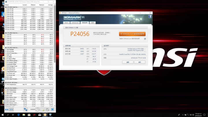Select the GPU Memory Clock row in HWiNFO
The width and height of the screenshot is (208, 117).
[29, 97]
